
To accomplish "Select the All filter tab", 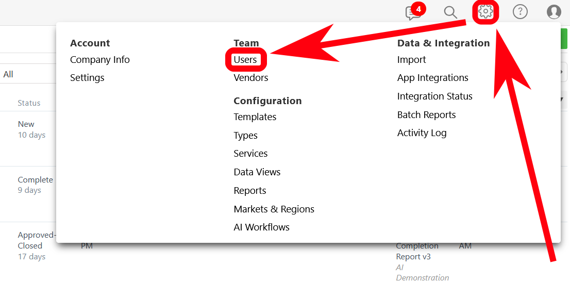I will pyautogui.click(x=8, y=74).
